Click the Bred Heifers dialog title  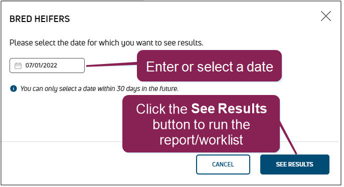pos(40,19)
